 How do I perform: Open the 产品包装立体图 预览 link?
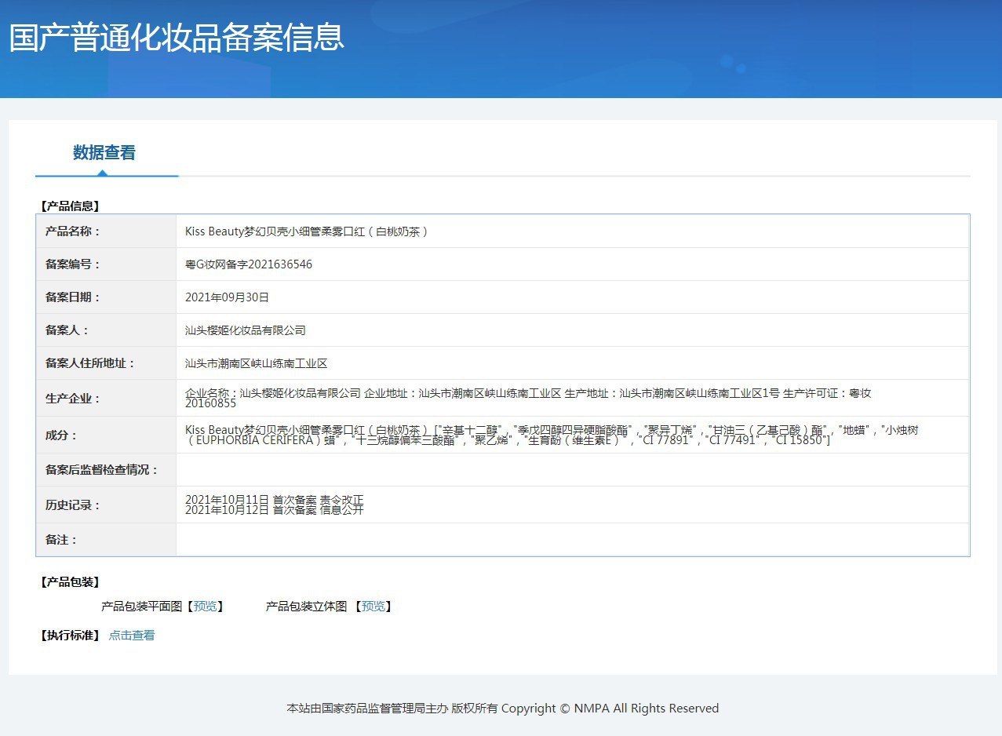pyautogui.click(x=373, y=607)
